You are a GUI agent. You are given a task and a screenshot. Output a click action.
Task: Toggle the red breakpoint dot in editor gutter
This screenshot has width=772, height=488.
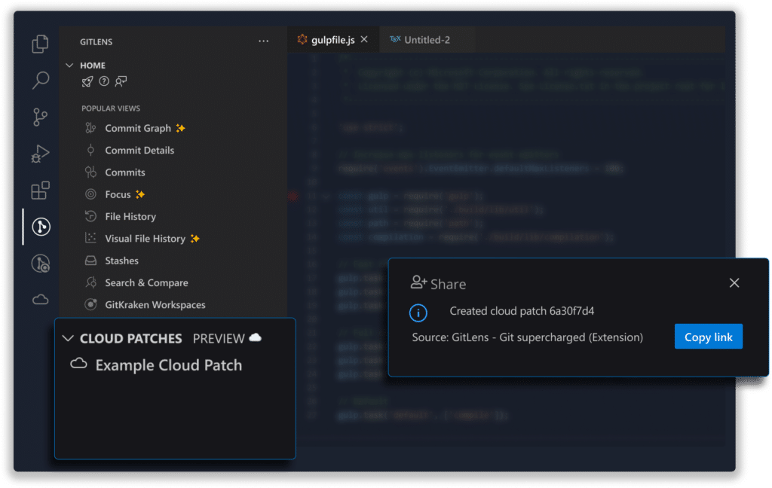(x=293, y=197)
